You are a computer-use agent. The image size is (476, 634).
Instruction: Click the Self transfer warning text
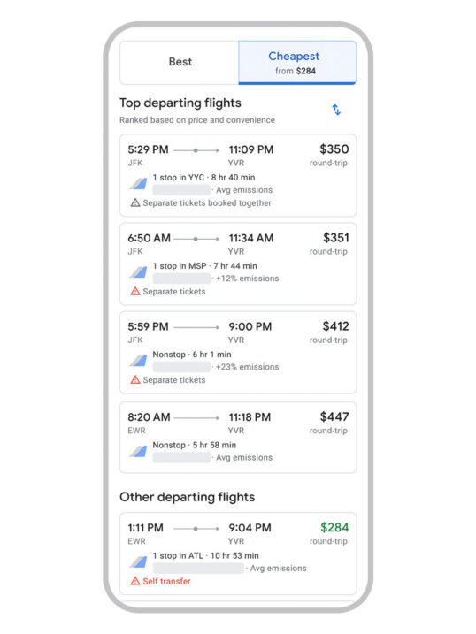pyautogui.click(x=166, y=582)
